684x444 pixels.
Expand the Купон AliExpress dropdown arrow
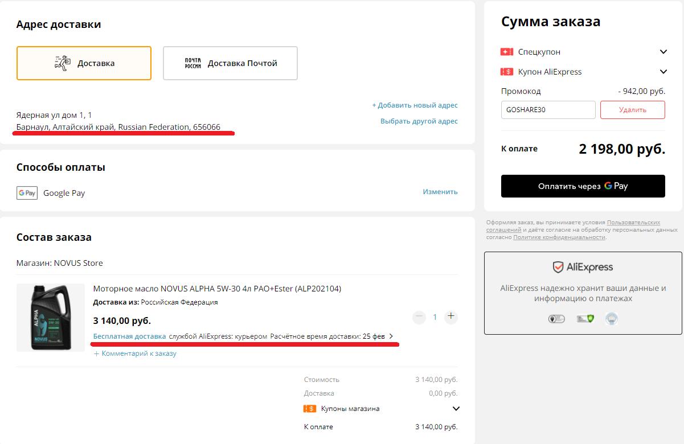pos(663,72)
